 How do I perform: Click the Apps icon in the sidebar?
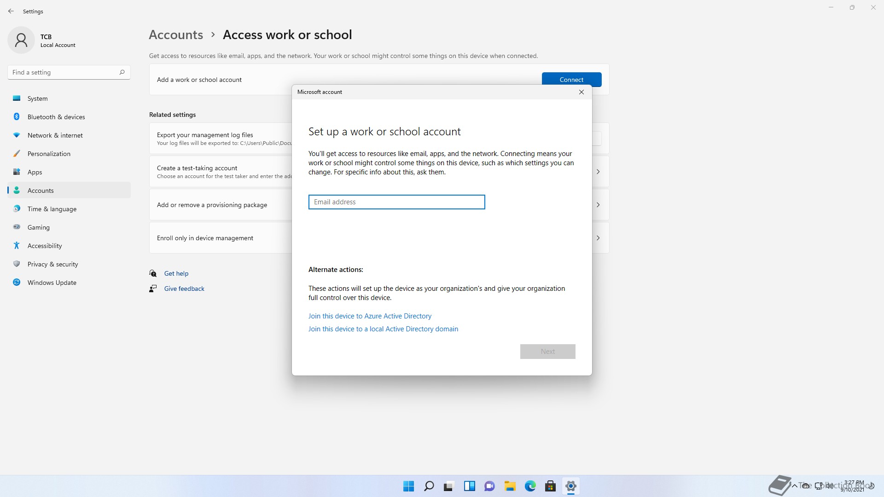[x=17, y=172]
